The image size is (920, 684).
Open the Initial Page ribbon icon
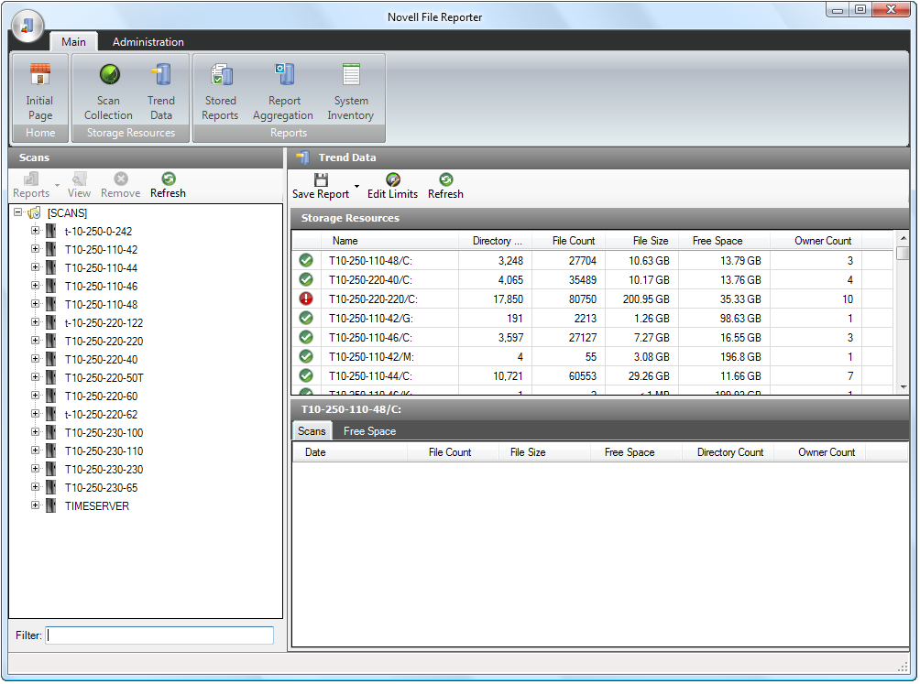pyautogui.click(x=39, y=76)
